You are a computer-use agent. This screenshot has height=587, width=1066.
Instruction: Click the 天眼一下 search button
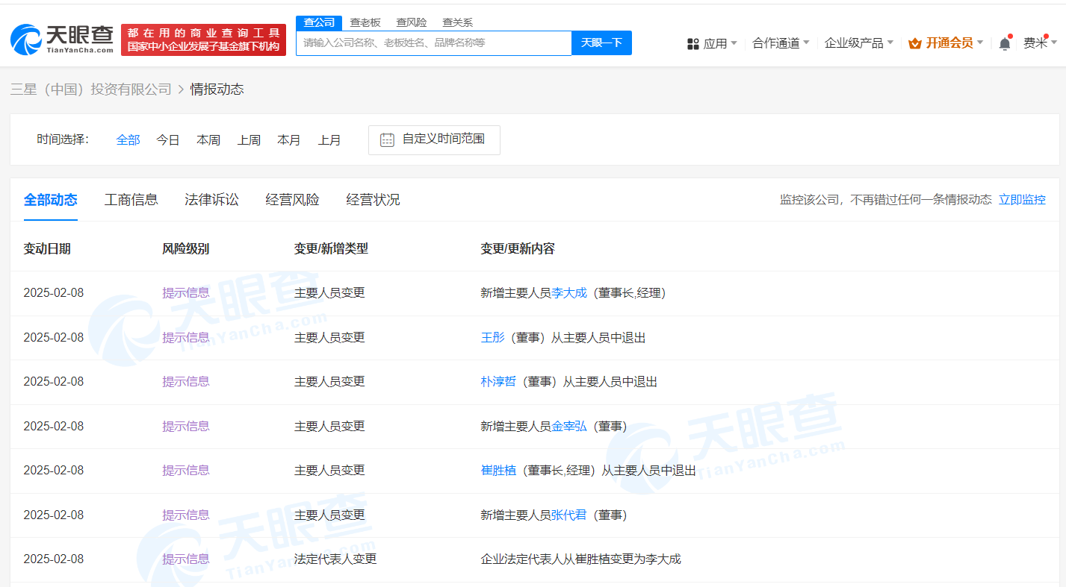click(x=601, y=43)
